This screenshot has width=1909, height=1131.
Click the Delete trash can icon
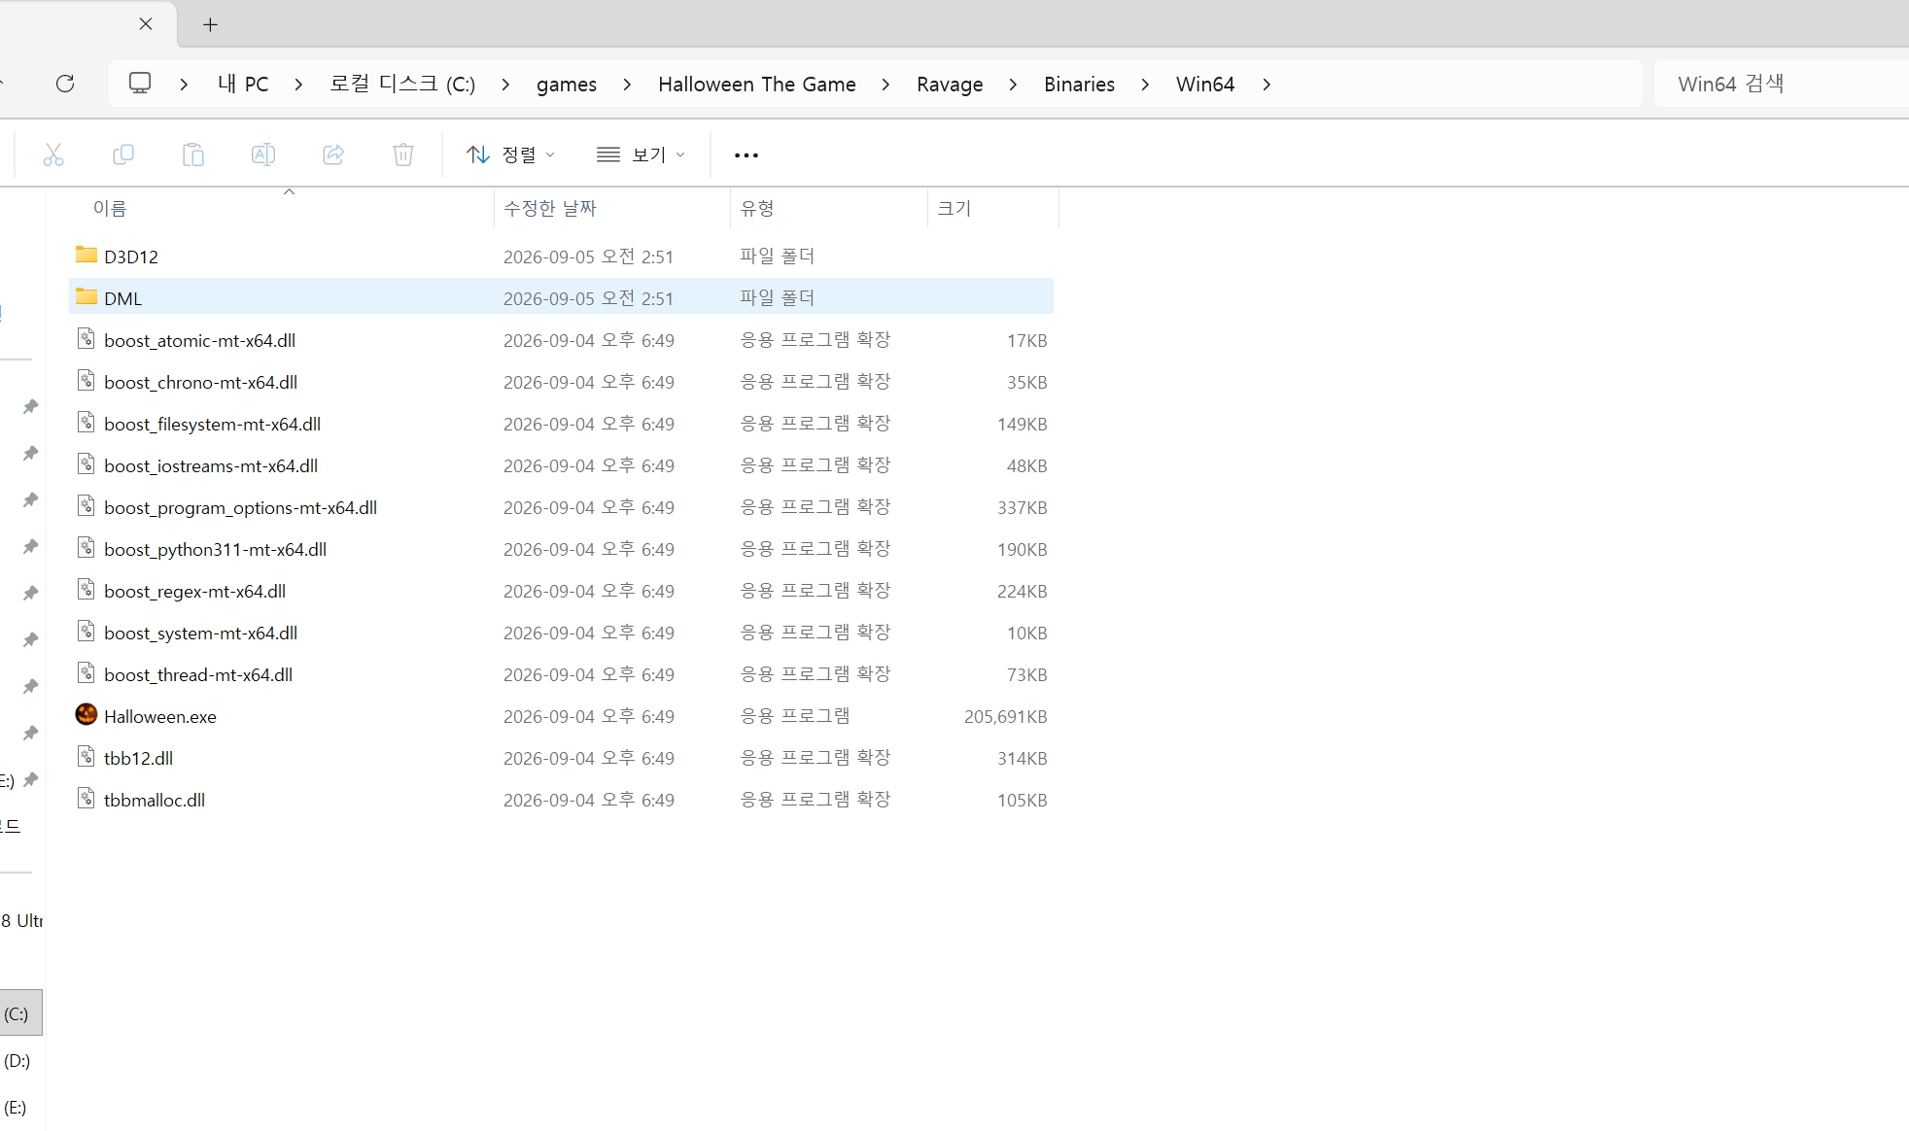pyautogui.click(x=403, y=154)
